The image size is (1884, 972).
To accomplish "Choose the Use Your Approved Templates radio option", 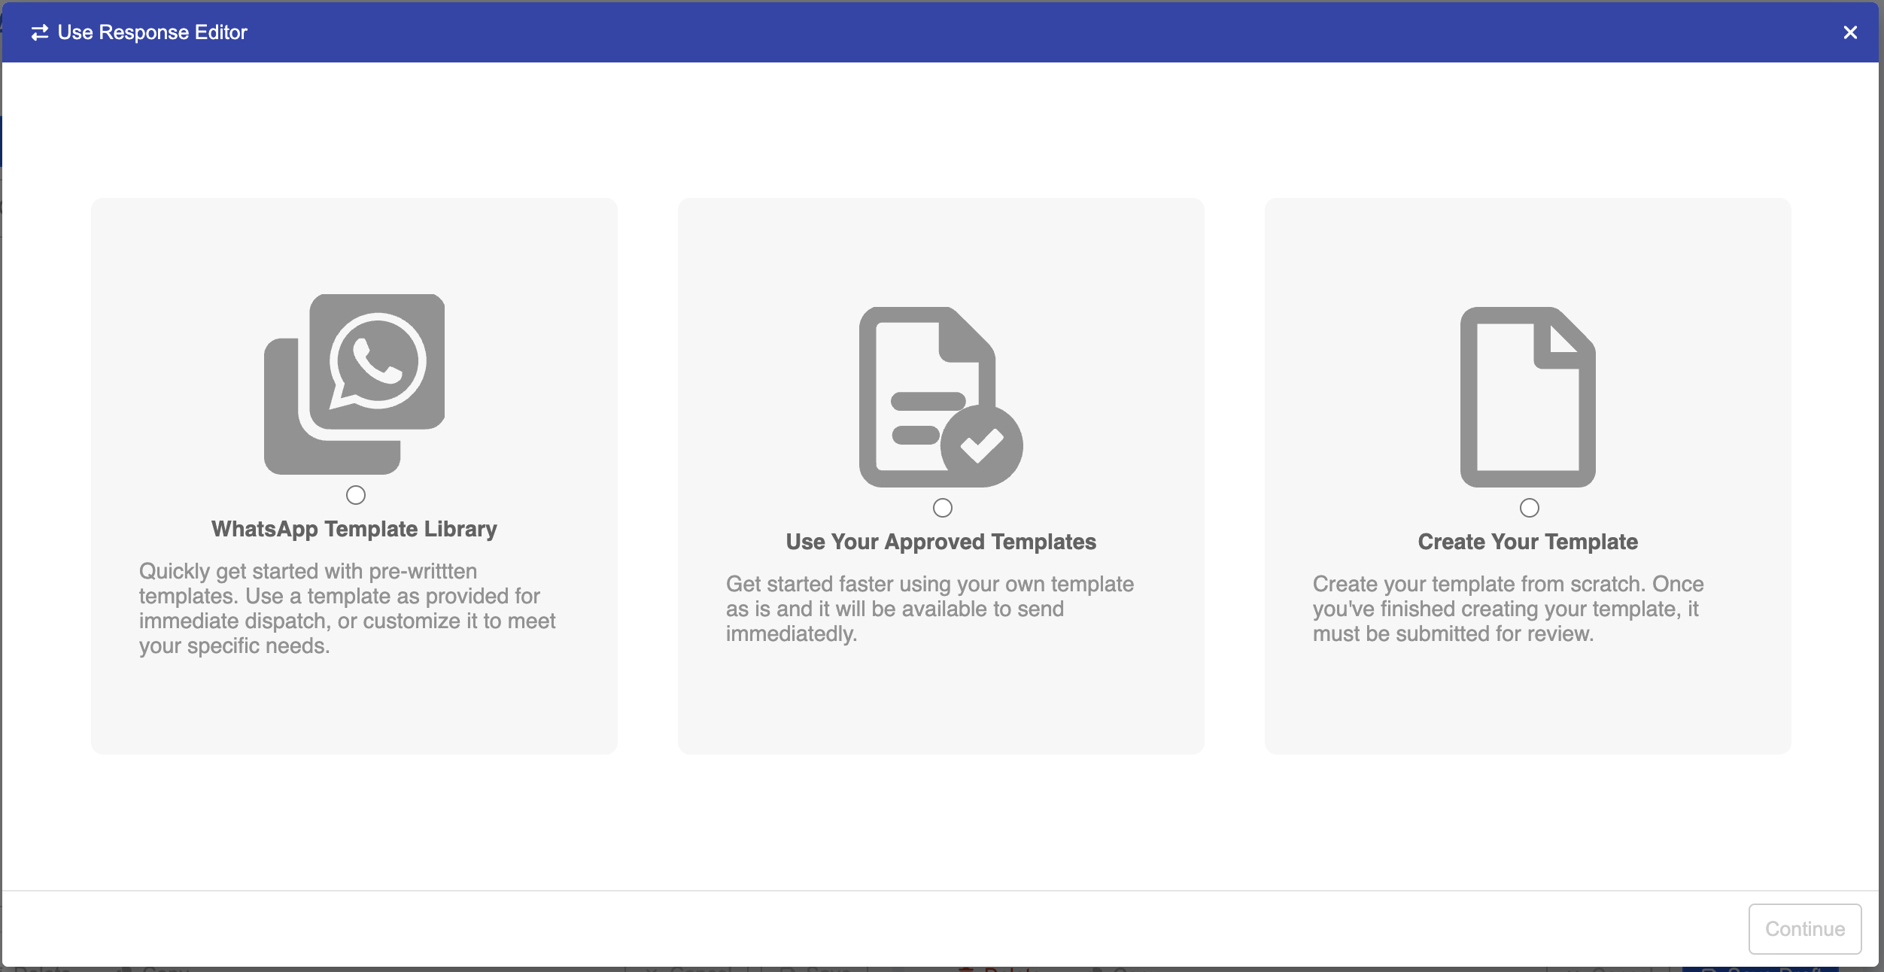I will pyautogui.click(x=942, y=508).
